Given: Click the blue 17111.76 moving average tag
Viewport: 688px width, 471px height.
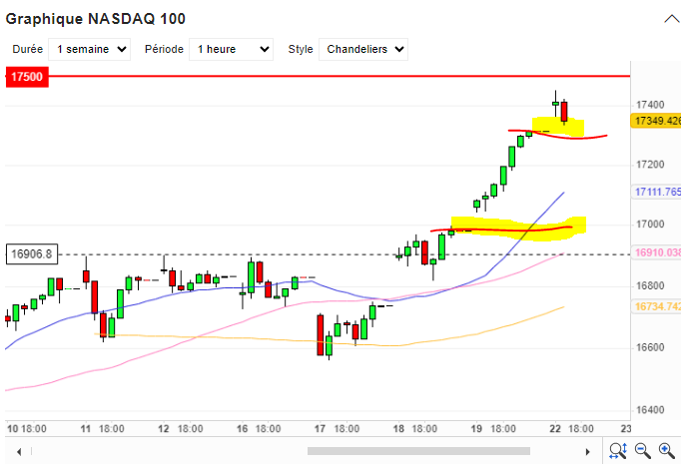Looking at the screenshot, I should pos(657,192).
